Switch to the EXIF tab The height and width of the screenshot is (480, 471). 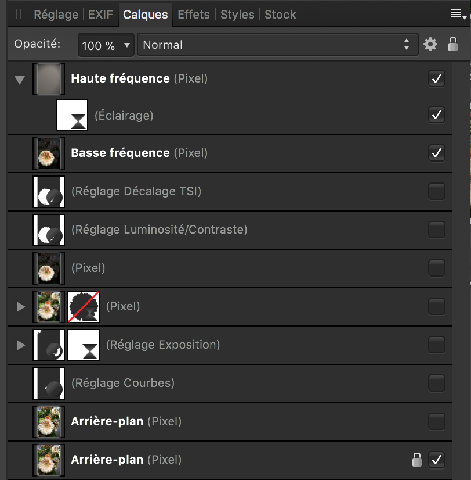(100, 15)
